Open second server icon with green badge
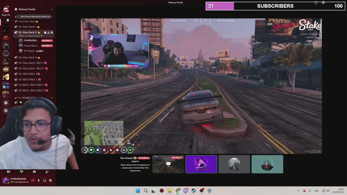The height and width of the screenshot is (195, 347). coord(6,22)
